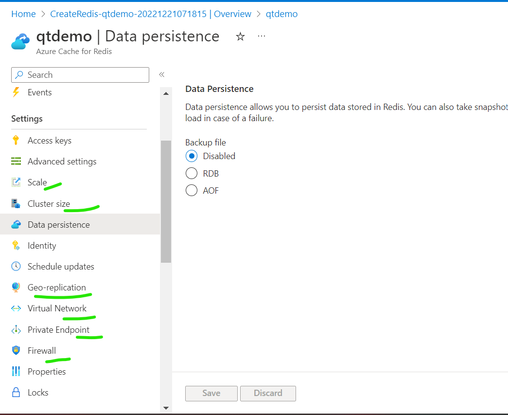508x415 pixels.
Task: Click the Events lightning bolt icon
Action: [16, 92]
